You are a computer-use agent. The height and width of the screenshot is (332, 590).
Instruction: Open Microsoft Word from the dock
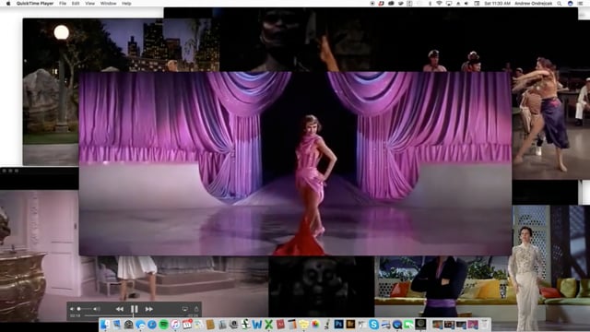pos(257,324)
